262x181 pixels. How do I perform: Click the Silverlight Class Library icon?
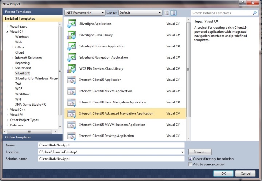point(71,35)
